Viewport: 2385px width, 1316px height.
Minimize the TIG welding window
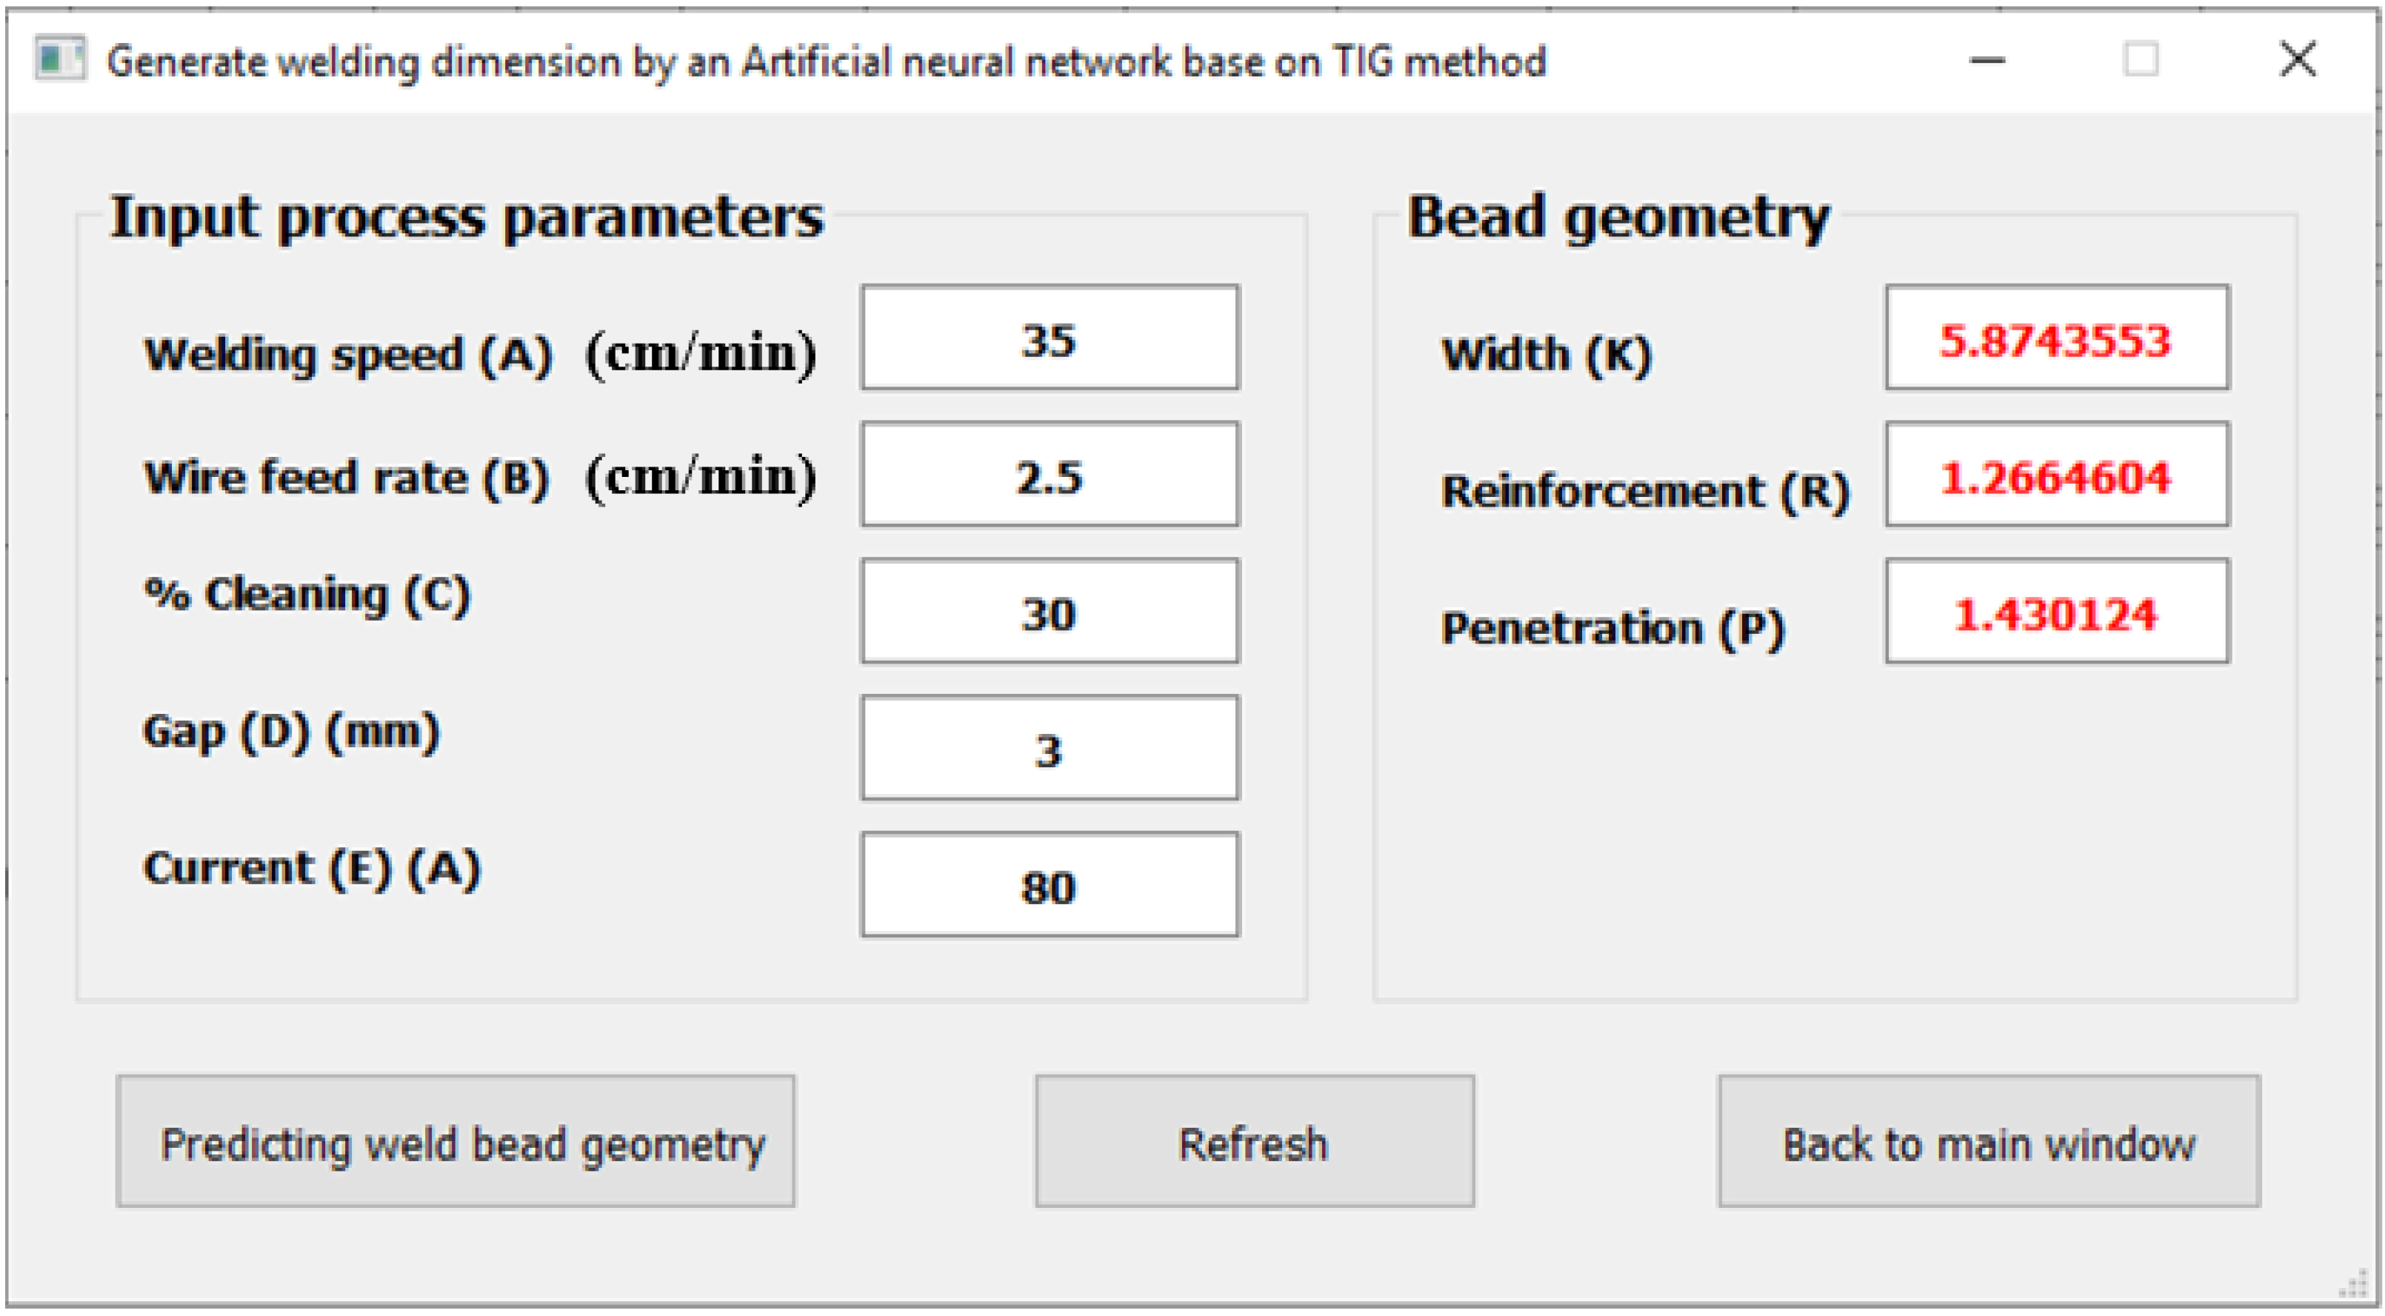tap(1987, 61)
